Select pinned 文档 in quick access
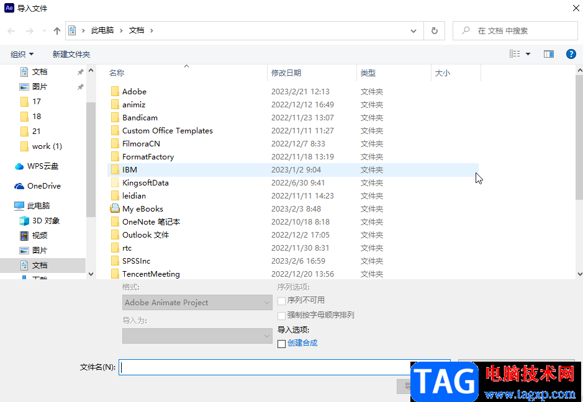 tap(39, 72)
